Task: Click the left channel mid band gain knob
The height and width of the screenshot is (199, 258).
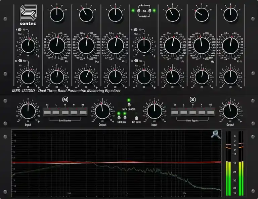Action: pos(86,77)
